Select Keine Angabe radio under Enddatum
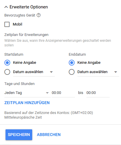The height and width of the screenshot is (145, 121). [72, 63]
